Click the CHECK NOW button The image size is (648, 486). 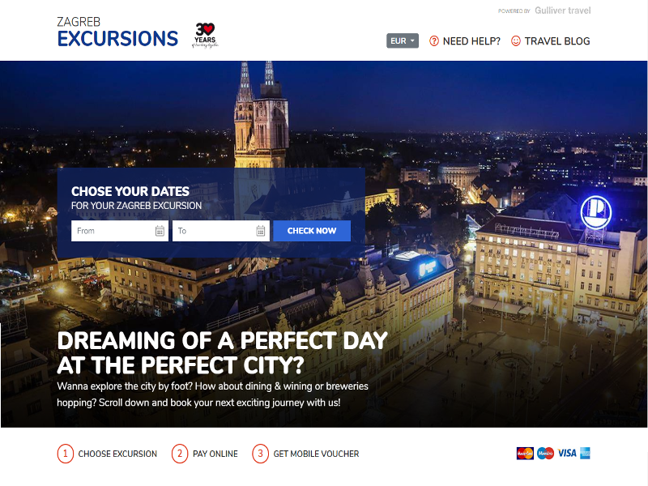312,231
